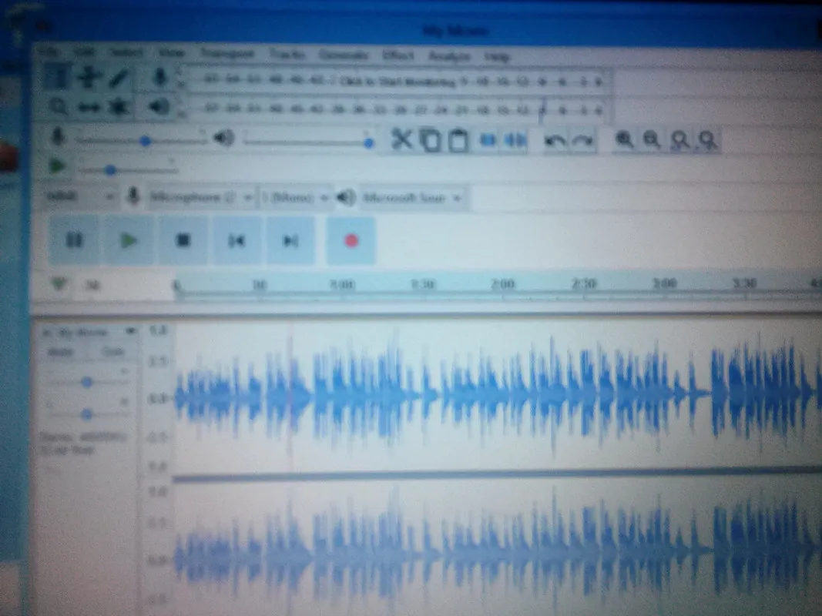Viewport: 822px width, 616px height.
Task: Open the Help menu
Action: [496, 56]
